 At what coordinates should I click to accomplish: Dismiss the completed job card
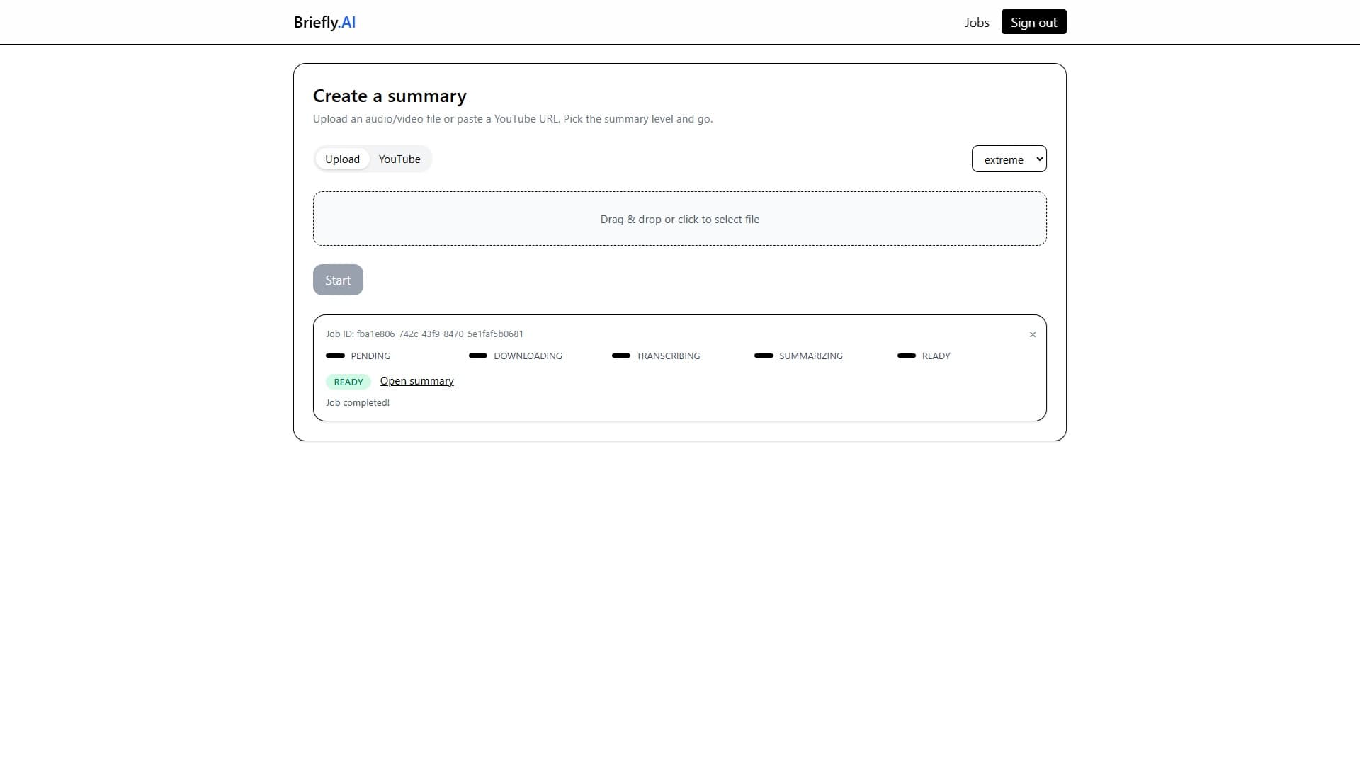pyautogui.click(x=1033, y=334)
